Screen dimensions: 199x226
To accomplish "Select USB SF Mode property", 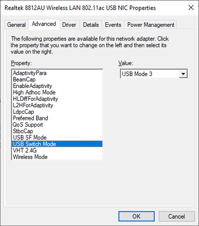I will tap(57, 138).
